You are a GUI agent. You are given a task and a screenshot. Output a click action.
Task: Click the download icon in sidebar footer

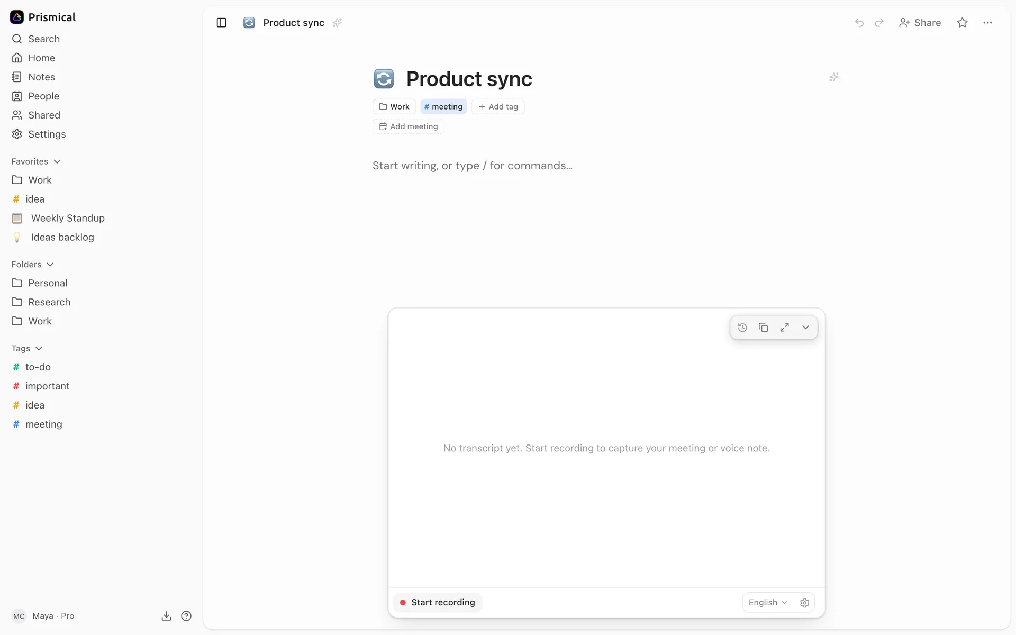[x=166, y=616]
